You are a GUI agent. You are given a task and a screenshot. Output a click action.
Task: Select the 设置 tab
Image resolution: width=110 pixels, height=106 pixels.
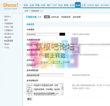[x=47, y=17]
